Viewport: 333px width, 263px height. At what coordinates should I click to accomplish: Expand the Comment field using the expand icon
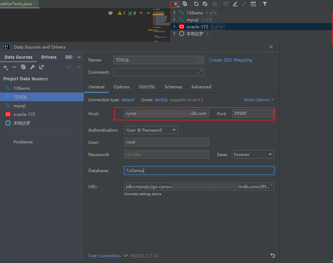tap(200, 72)
